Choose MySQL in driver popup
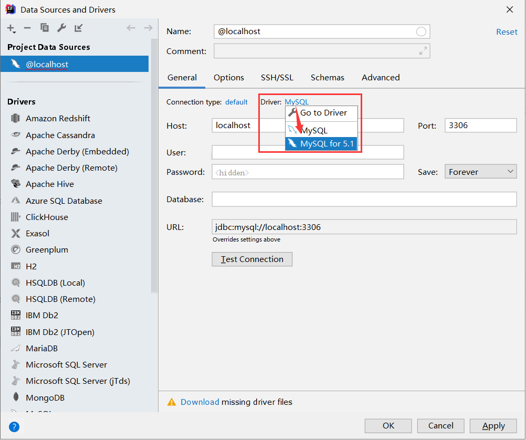Viewport: 526px width, 440px height. 321,130
